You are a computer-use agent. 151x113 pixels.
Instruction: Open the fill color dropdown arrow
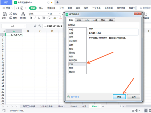57,18
